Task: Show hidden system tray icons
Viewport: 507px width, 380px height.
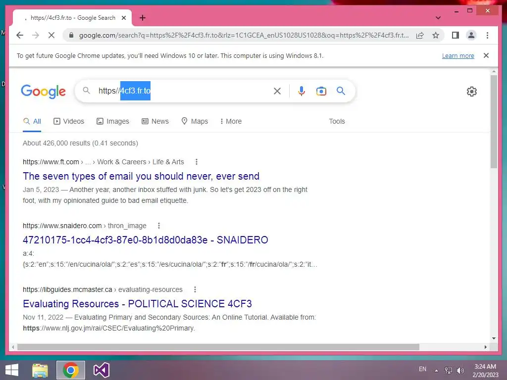Action: 437,371
